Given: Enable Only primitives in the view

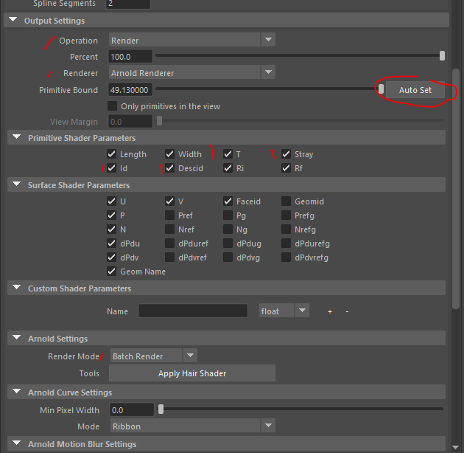Looking at the screenshot, I should pos(112,106).
